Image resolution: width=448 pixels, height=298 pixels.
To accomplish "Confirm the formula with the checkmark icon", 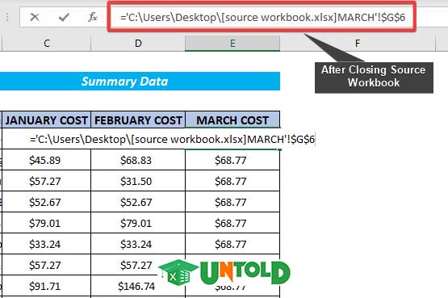I will [64, 17].
